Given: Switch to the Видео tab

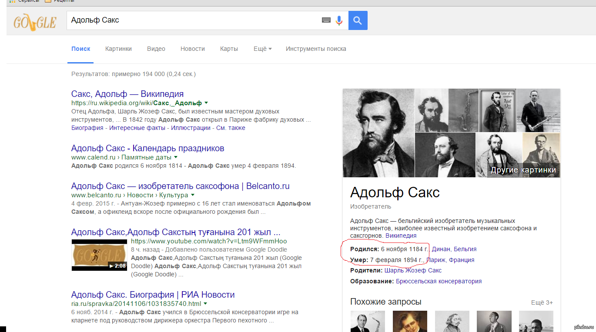Looking at the screenshot, I should pos(156,49).
